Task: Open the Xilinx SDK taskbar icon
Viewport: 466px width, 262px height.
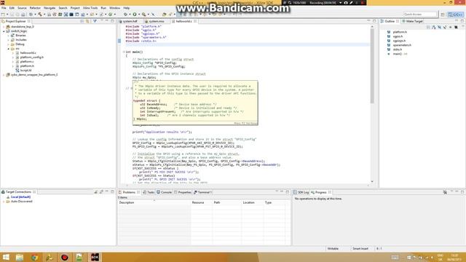Action: (x=95, y=257)
